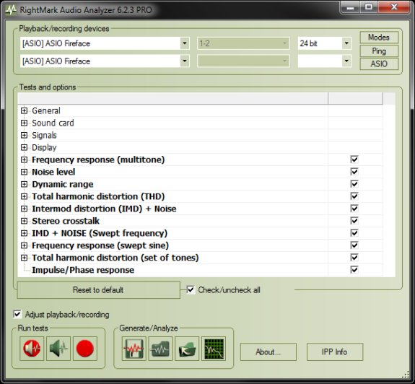This screenshot has height=384, width=415.
Task: Toggle THD (set of tones) checkbox
Action: 354,258
